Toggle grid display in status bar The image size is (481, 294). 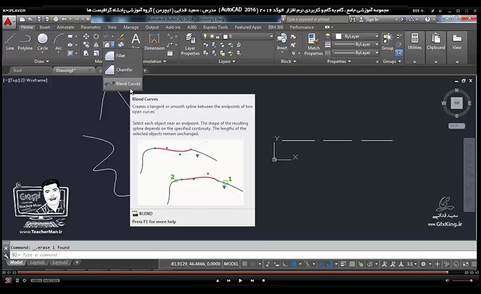point(245,263)
